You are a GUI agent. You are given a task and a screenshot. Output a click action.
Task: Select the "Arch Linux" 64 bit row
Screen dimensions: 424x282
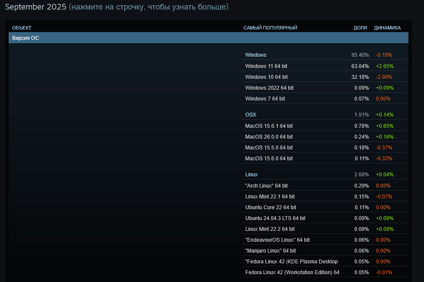[x=325, y=186]
